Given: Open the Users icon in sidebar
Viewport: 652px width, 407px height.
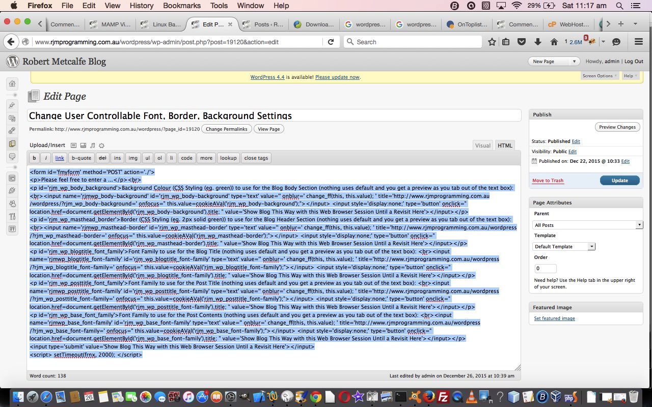Looking at the screenshot, I should tap(12, 203).
